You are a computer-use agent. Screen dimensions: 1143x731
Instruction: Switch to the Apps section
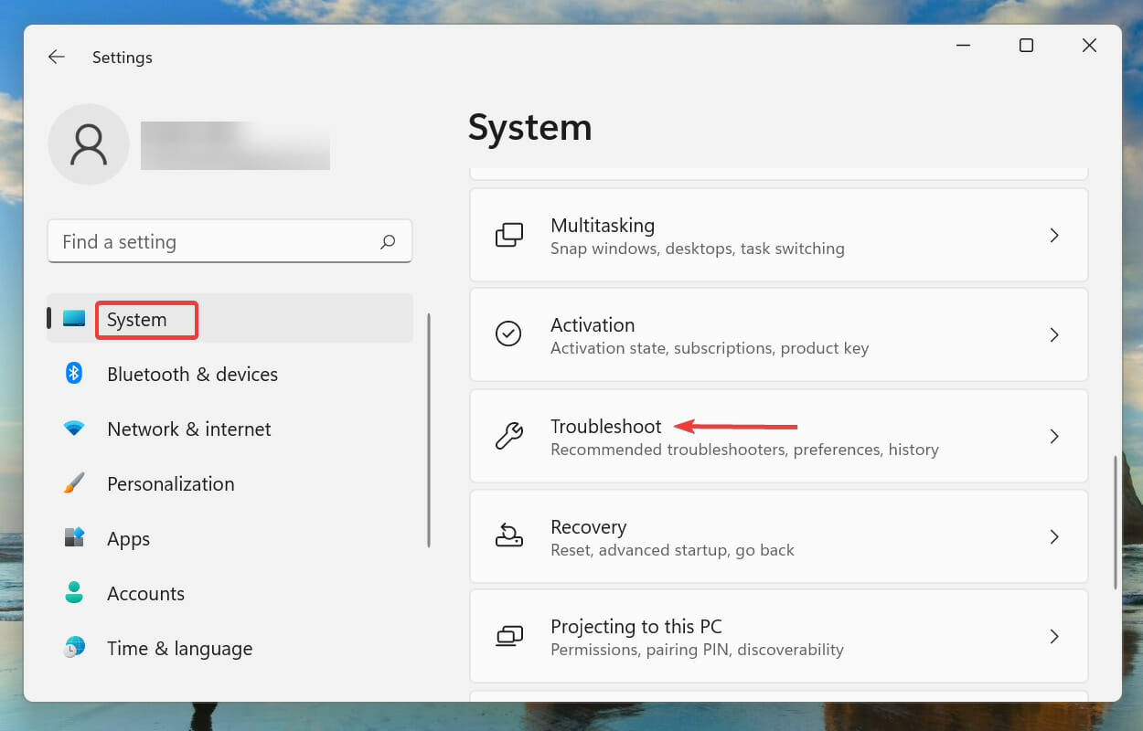click(128, 538)
